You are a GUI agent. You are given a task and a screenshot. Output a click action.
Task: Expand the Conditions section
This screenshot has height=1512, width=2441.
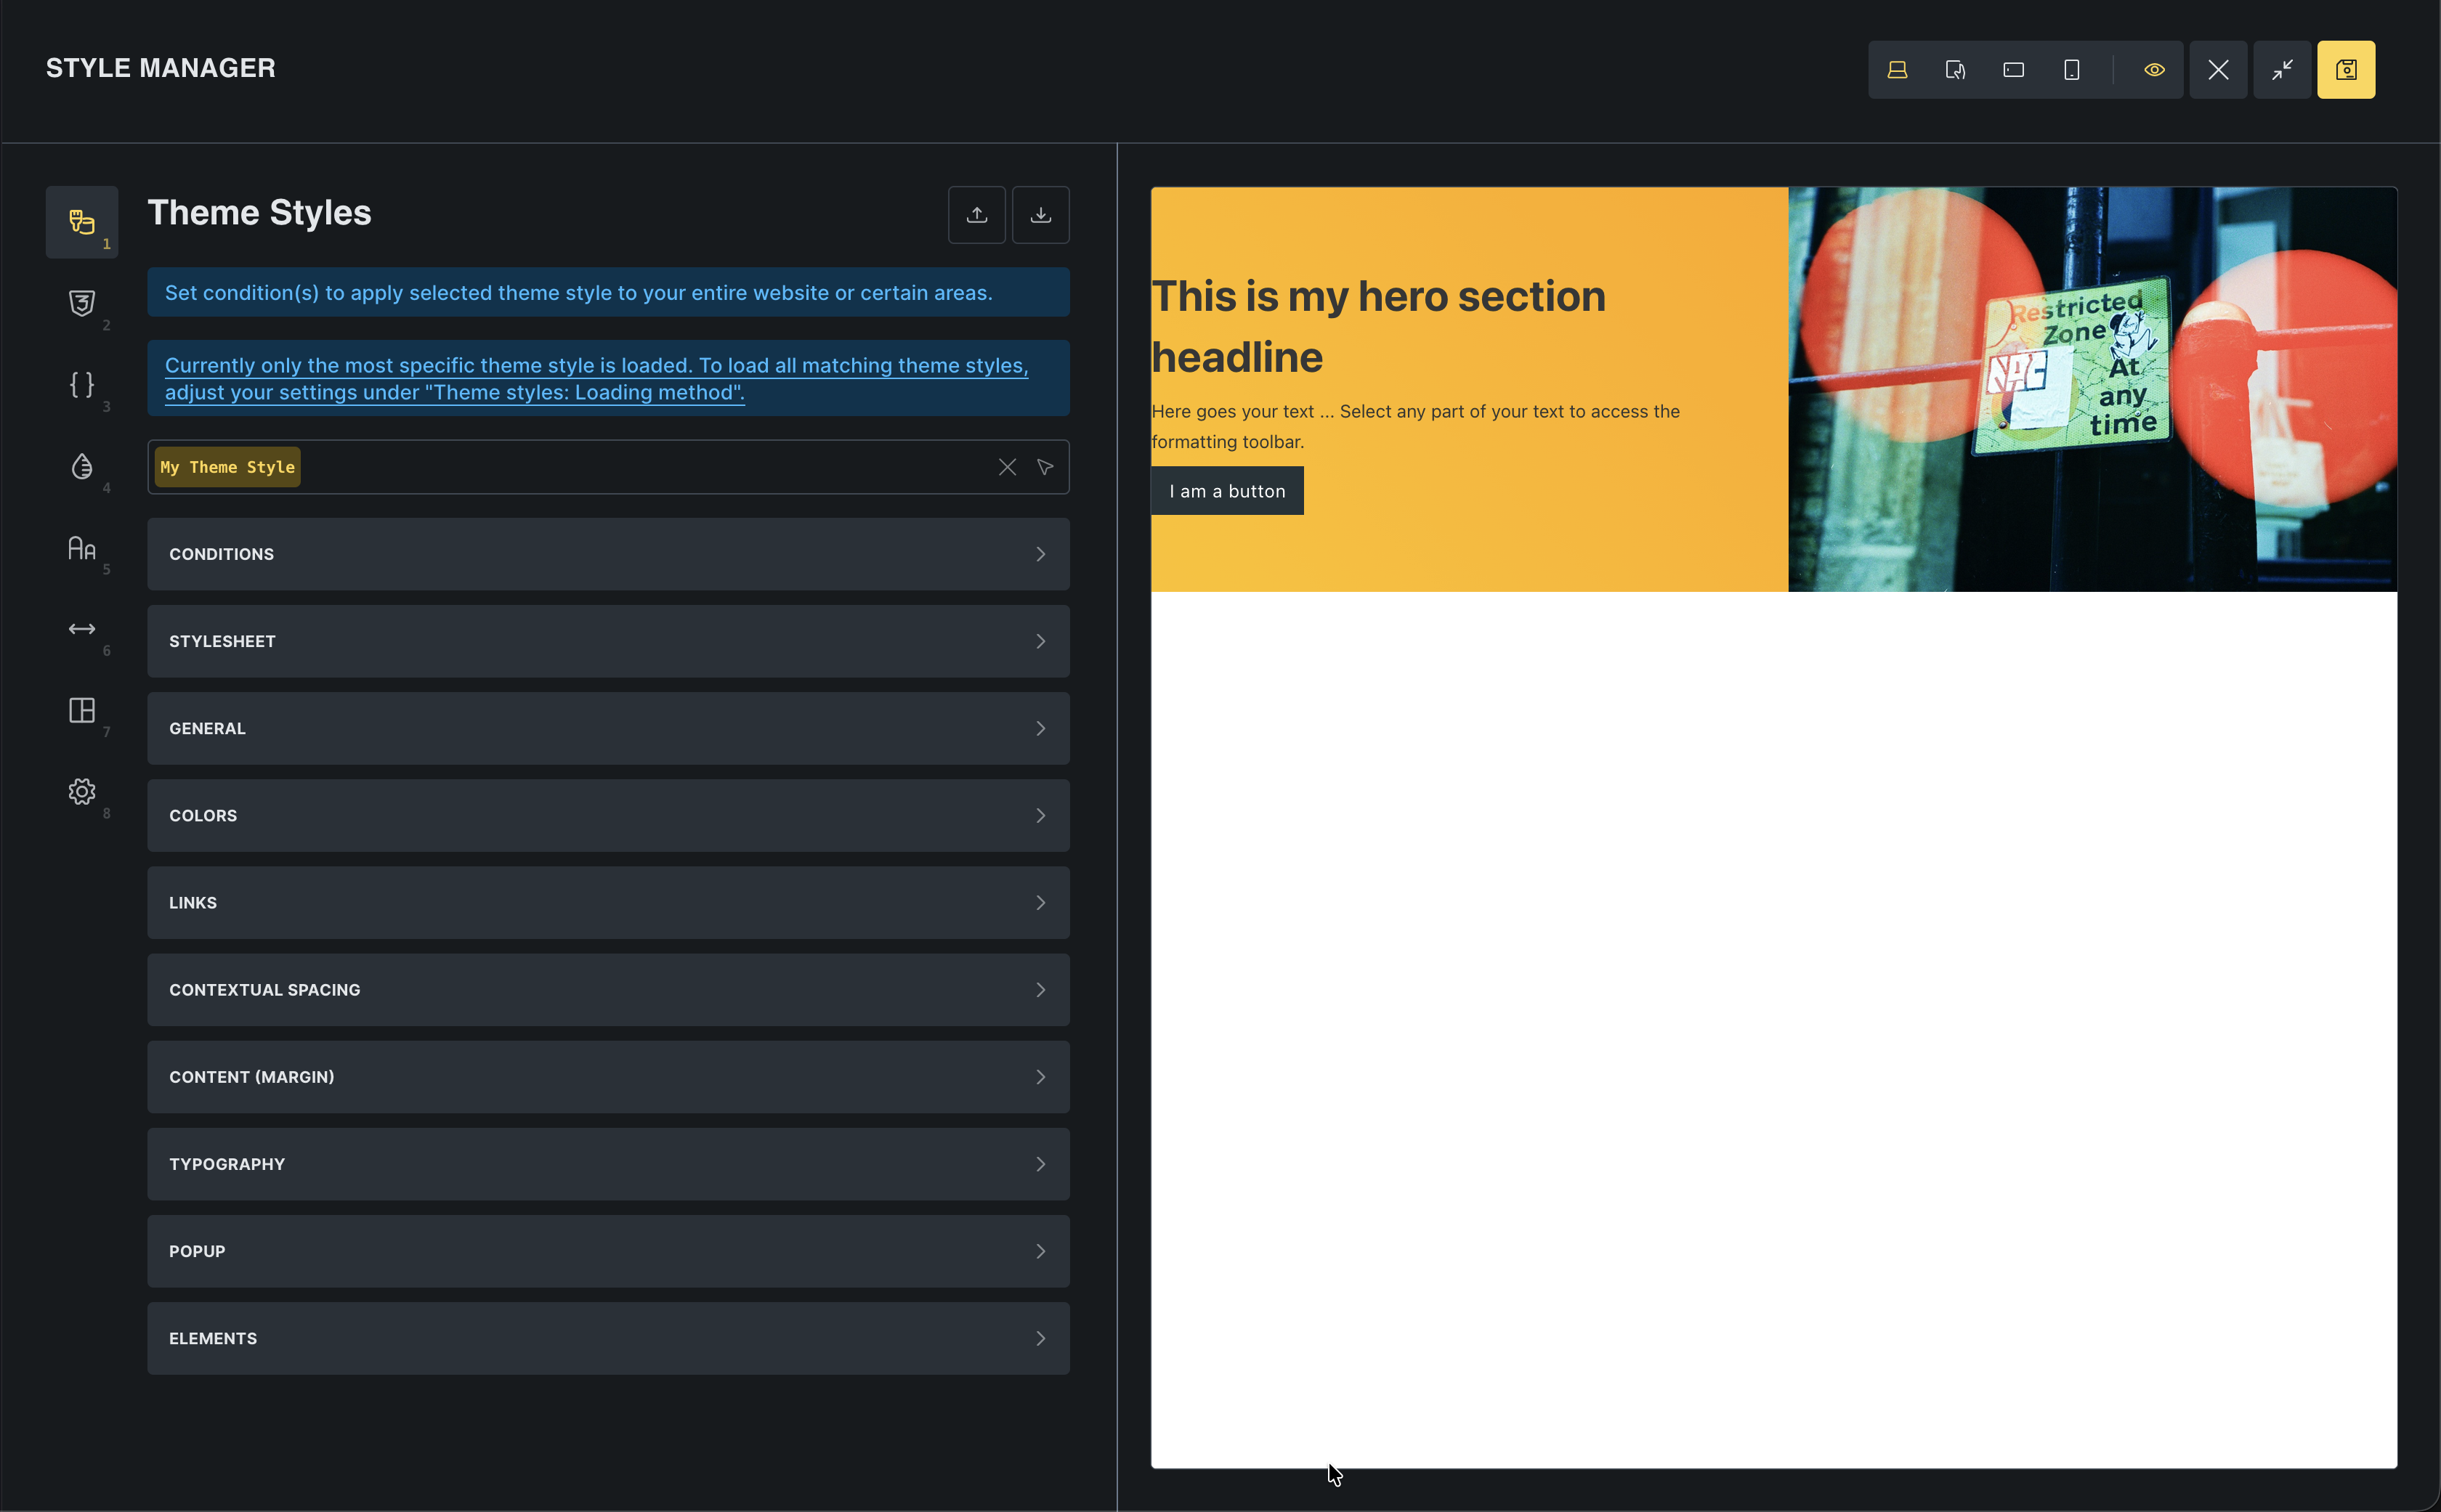607,554
